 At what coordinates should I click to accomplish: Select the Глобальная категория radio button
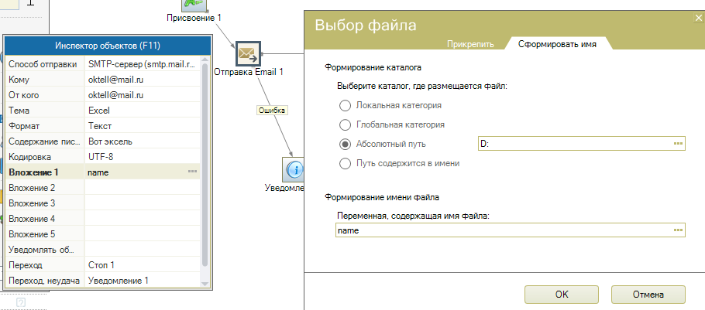click(346, 124)
